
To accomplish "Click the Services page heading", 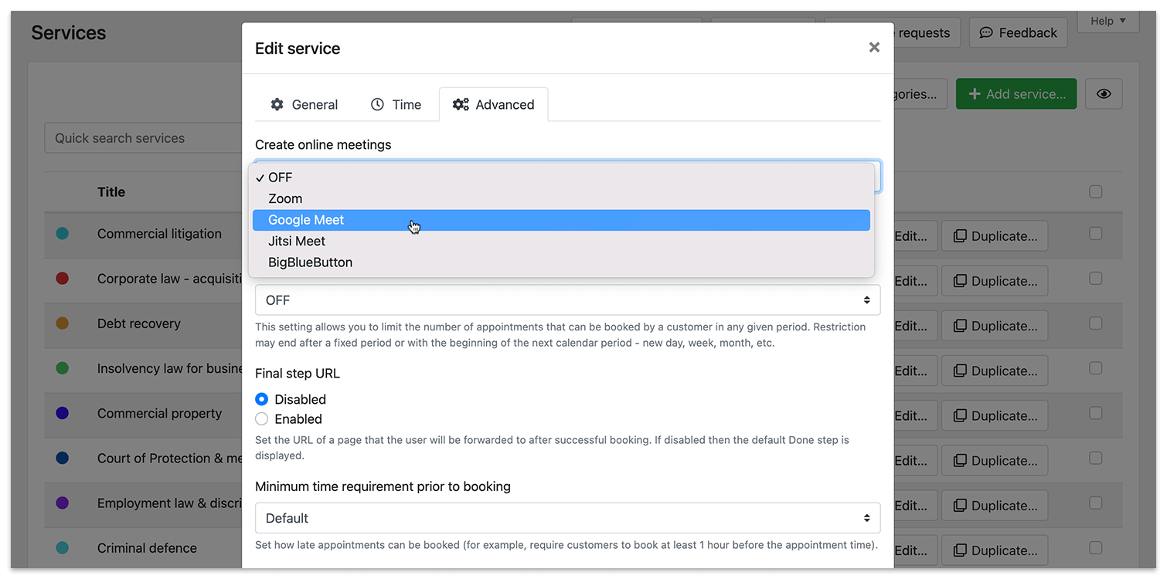I will pyautogui.click(x=69, y=32).
